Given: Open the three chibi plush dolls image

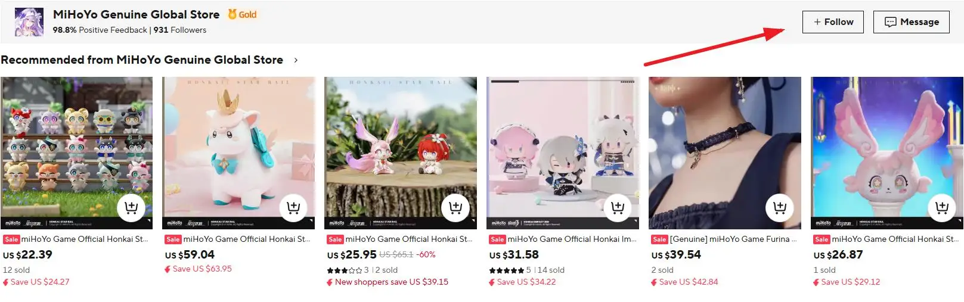Looking at the screenshot, I should coord(563,153).
